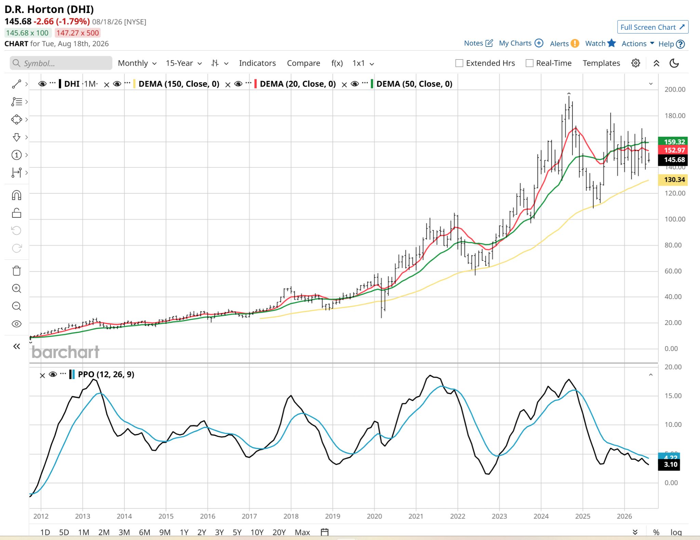Open Notes editor
This screenshot has width=700, height=540.
(x=478, y=43)
